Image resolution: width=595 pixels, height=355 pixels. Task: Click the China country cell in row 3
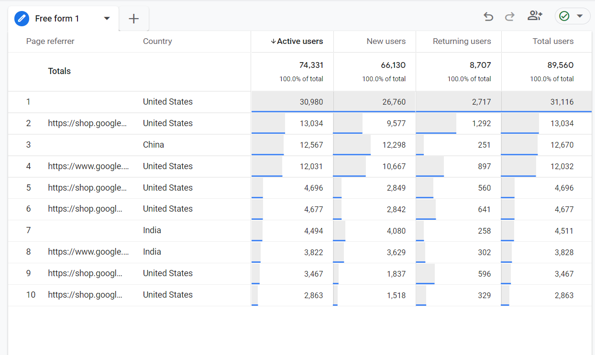tap(154, 144)
